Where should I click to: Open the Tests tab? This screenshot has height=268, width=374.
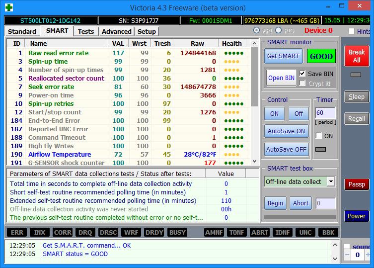(x=86, y=31)
